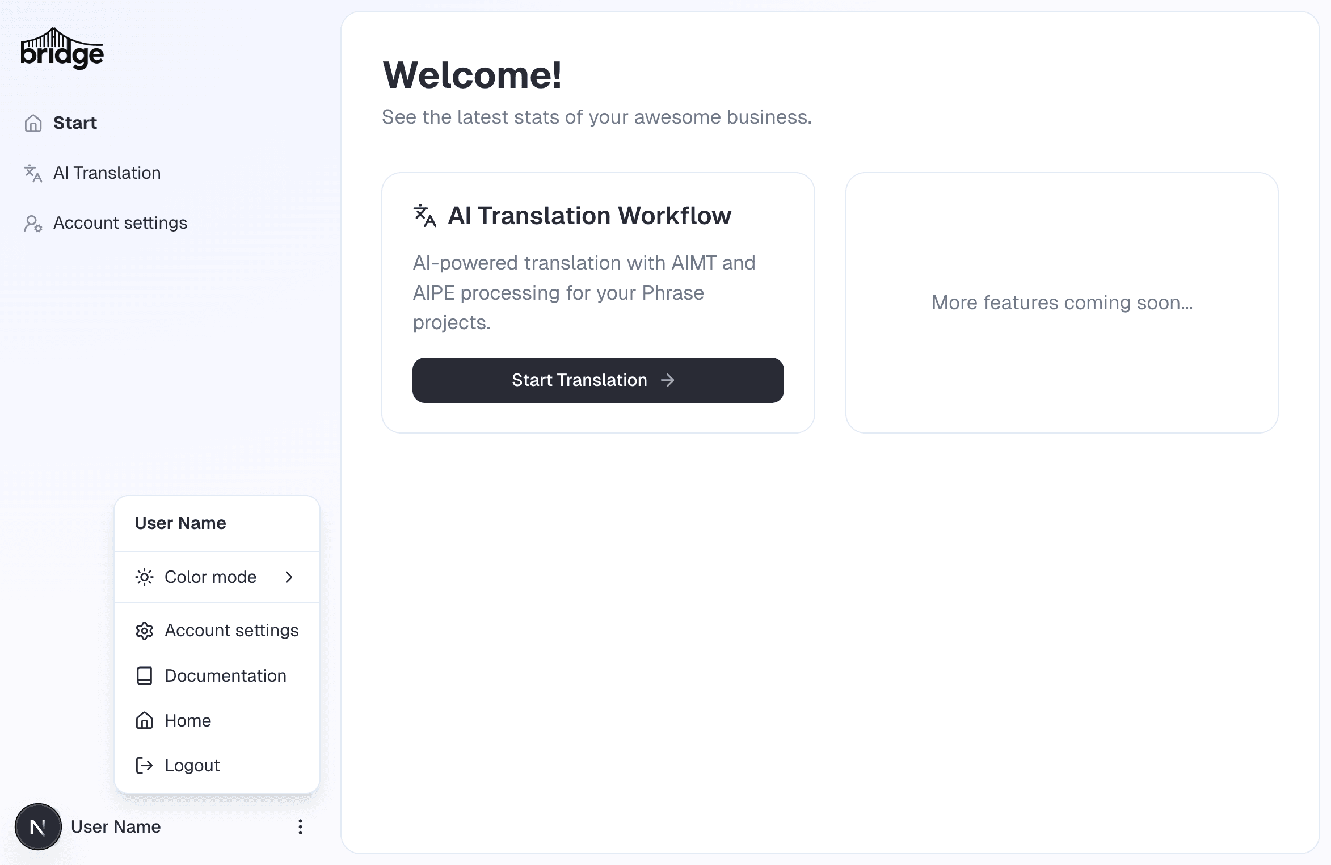Choose Documentation in the user menu
The image size is (1331, 865).
click(225, 675)
